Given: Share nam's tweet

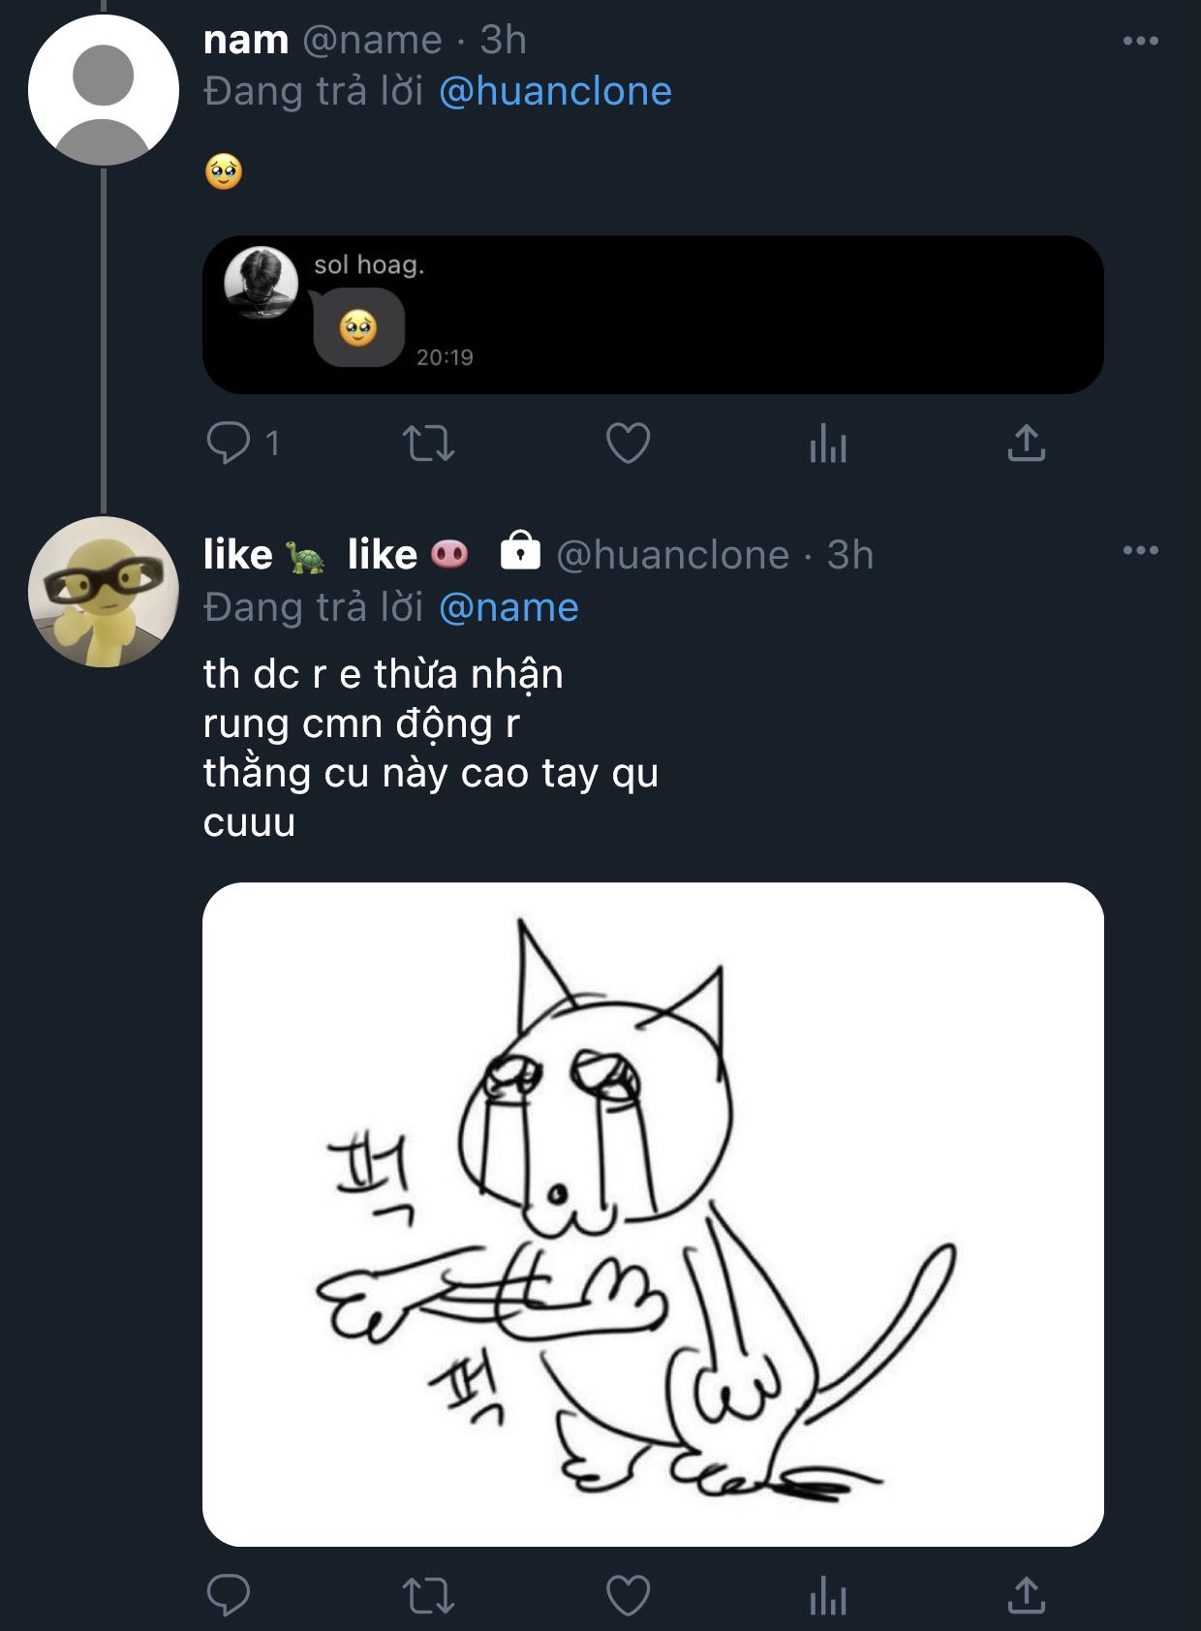Looking at the screenshot, I should pyautogui.click(x=1026, y=444).
